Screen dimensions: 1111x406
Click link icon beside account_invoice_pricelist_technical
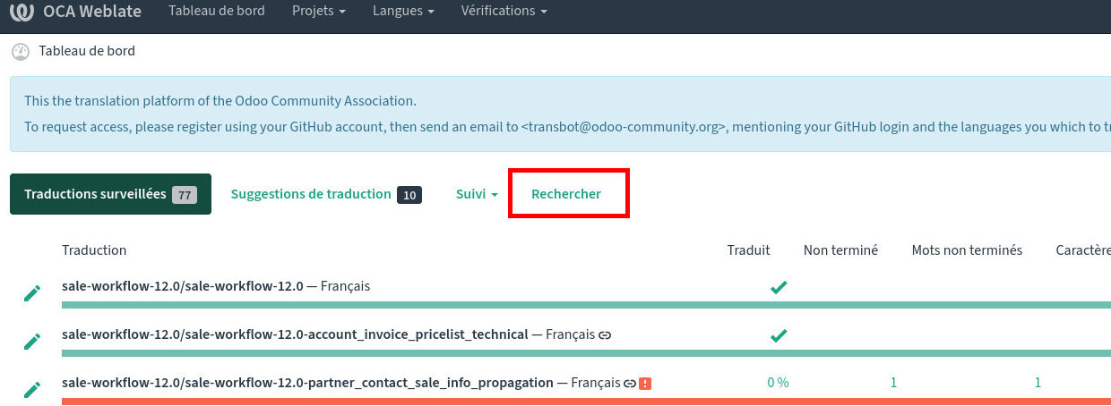pos(605,335)
